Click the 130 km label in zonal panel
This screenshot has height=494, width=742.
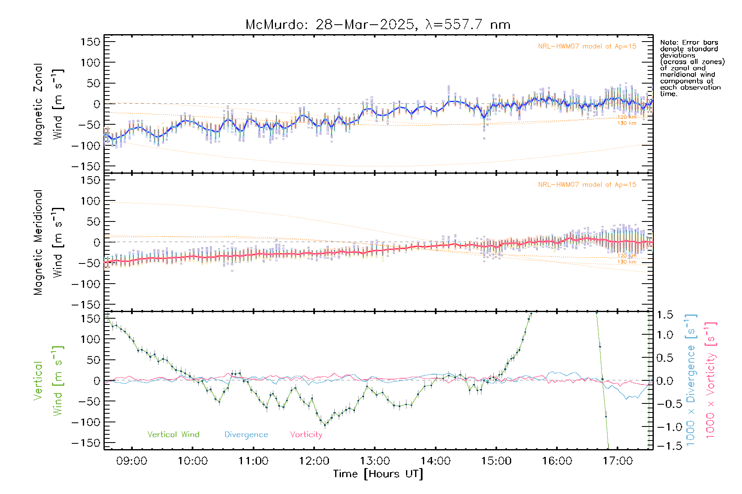pyautogui.click(x=627, y=123)
